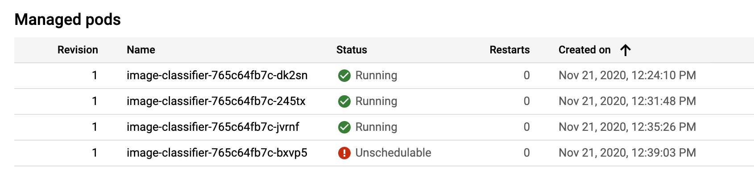The height and width of the screenshot is (194, 754).
Task: Open pod image-classifier-765c64fb7c-bxvp5
Action: coord(217,153)
